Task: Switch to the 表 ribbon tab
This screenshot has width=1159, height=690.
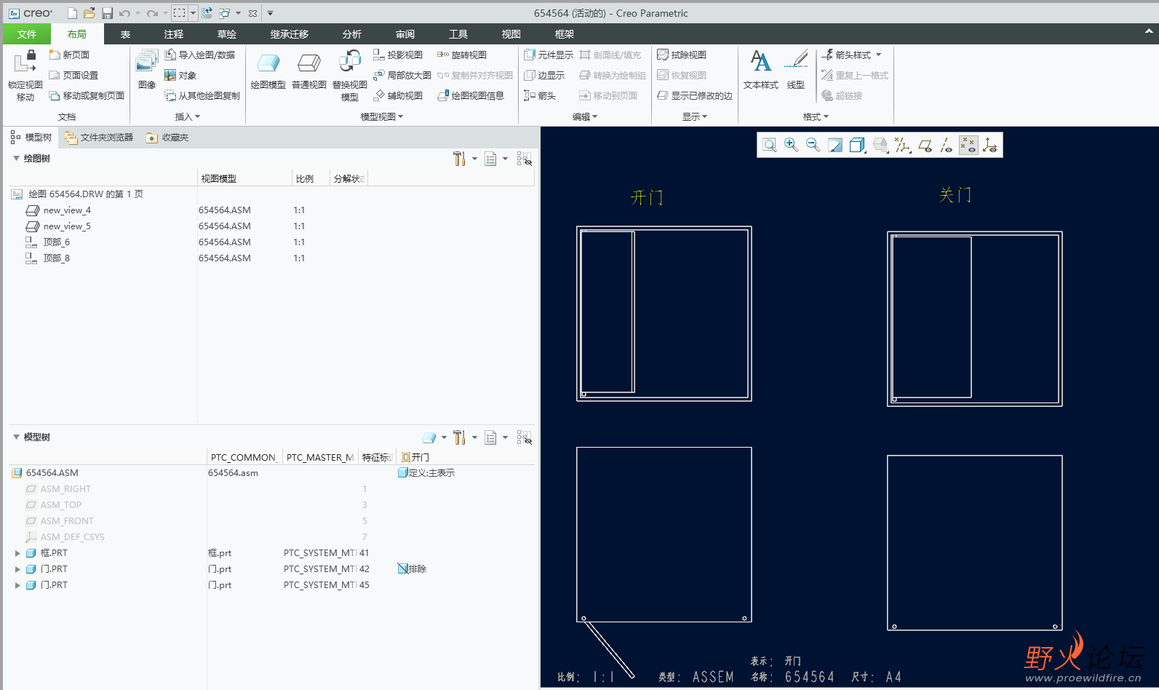Action: tap(125, 34)
